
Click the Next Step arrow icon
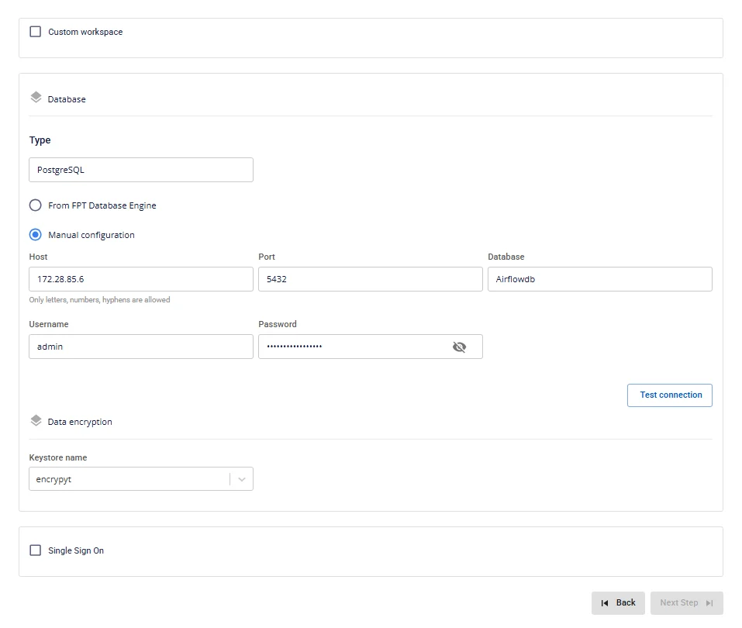[x=709, y=603]
